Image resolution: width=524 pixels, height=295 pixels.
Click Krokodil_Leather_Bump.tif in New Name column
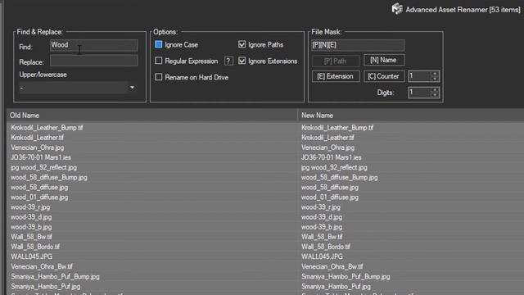click(337, 128)
